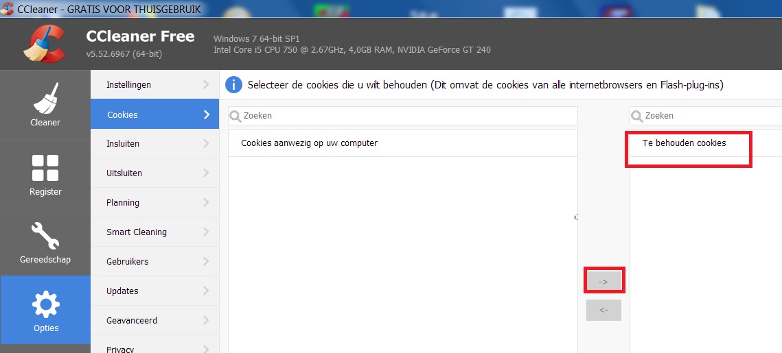782x353 pixels.
Task: Click the version text v5.52.6967
Action: click(x=124, y=53)
